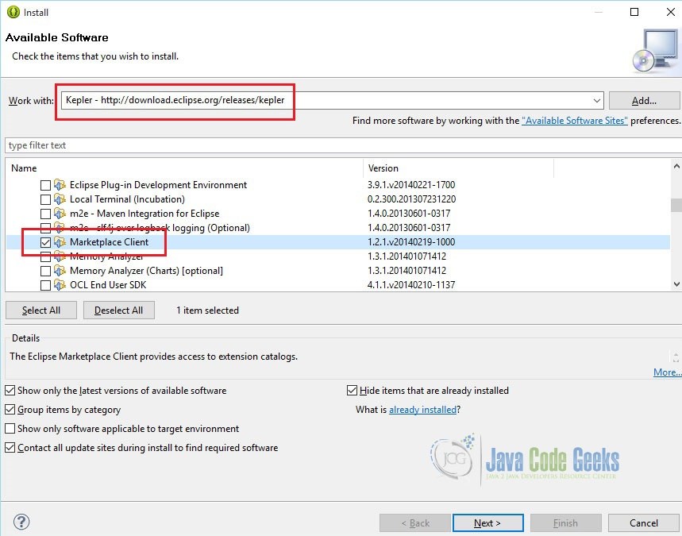Uncheck the Marketplace Client checkbox

coord(45,242)
